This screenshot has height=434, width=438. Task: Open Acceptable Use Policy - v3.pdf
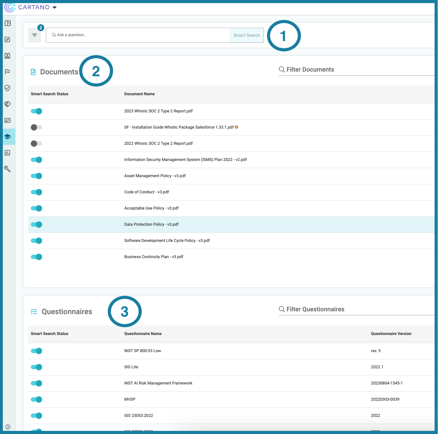click(x=151, y=208)
